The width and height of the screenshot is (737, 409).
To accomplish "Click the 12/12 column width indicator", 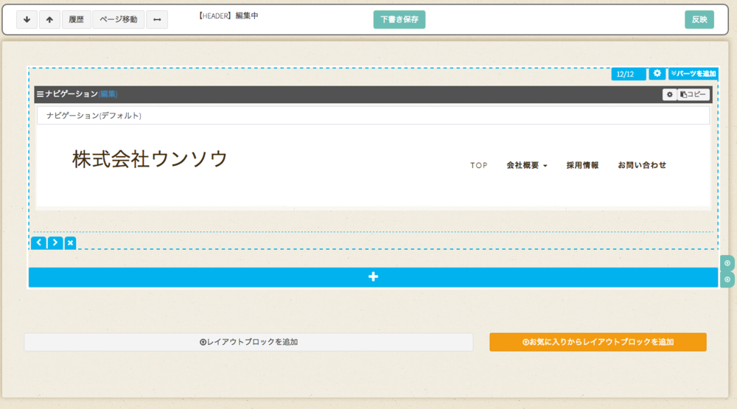I will 629,74.
